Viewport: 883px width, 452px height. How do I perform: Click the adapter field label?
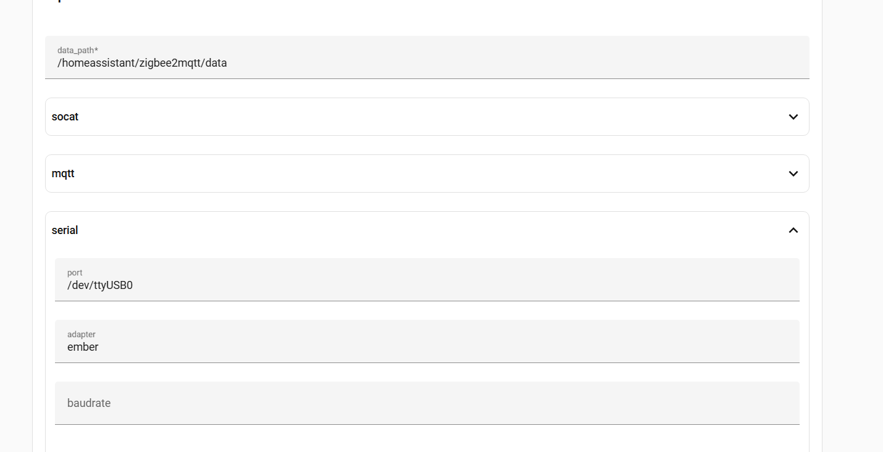[82, 334]
